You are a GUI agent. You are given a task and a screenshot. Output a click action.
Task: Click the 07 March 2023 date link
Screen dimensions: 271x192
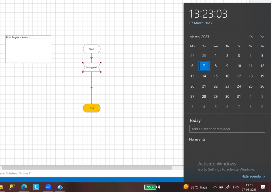tap(200, 23)
